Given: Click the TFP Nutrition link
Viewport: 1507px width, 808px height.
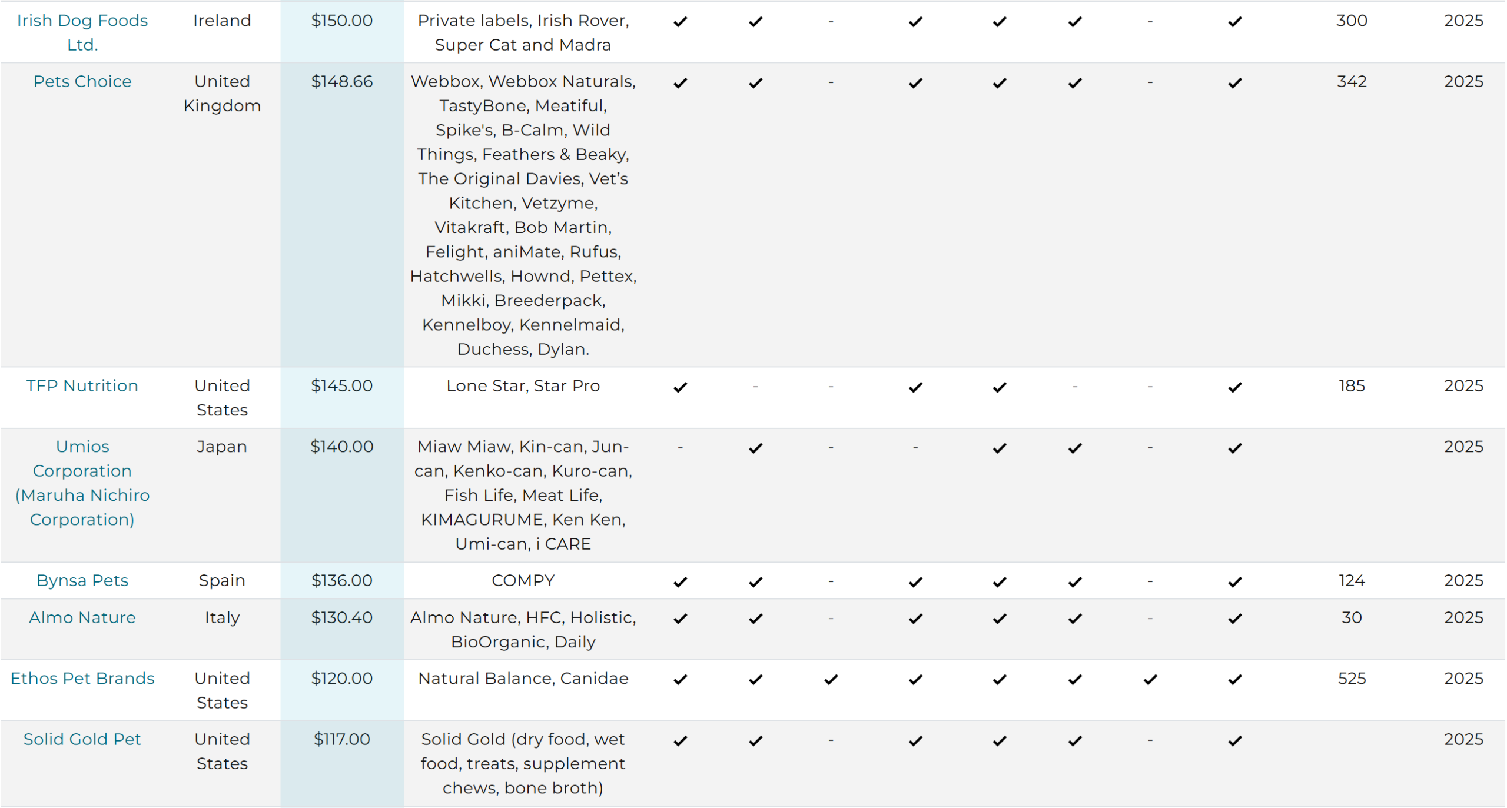Looking at the screenshot, I should (x=82, y=385).
